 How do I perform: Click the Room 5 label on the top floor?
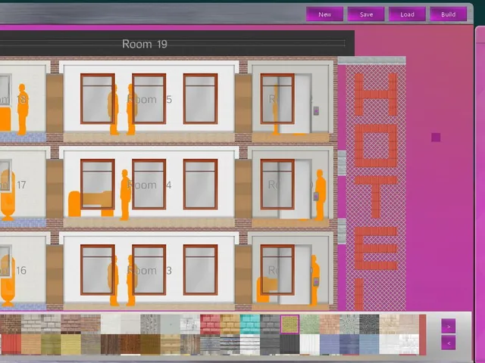pos(149,99)
